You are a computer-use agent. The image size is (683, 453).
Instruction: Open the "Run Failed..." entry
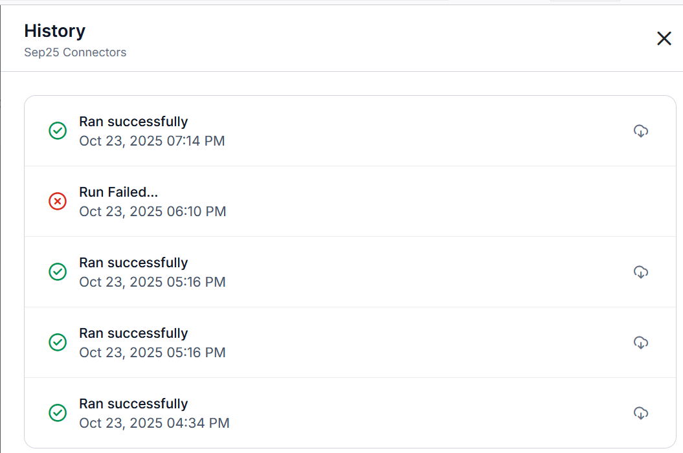[118, 192]
